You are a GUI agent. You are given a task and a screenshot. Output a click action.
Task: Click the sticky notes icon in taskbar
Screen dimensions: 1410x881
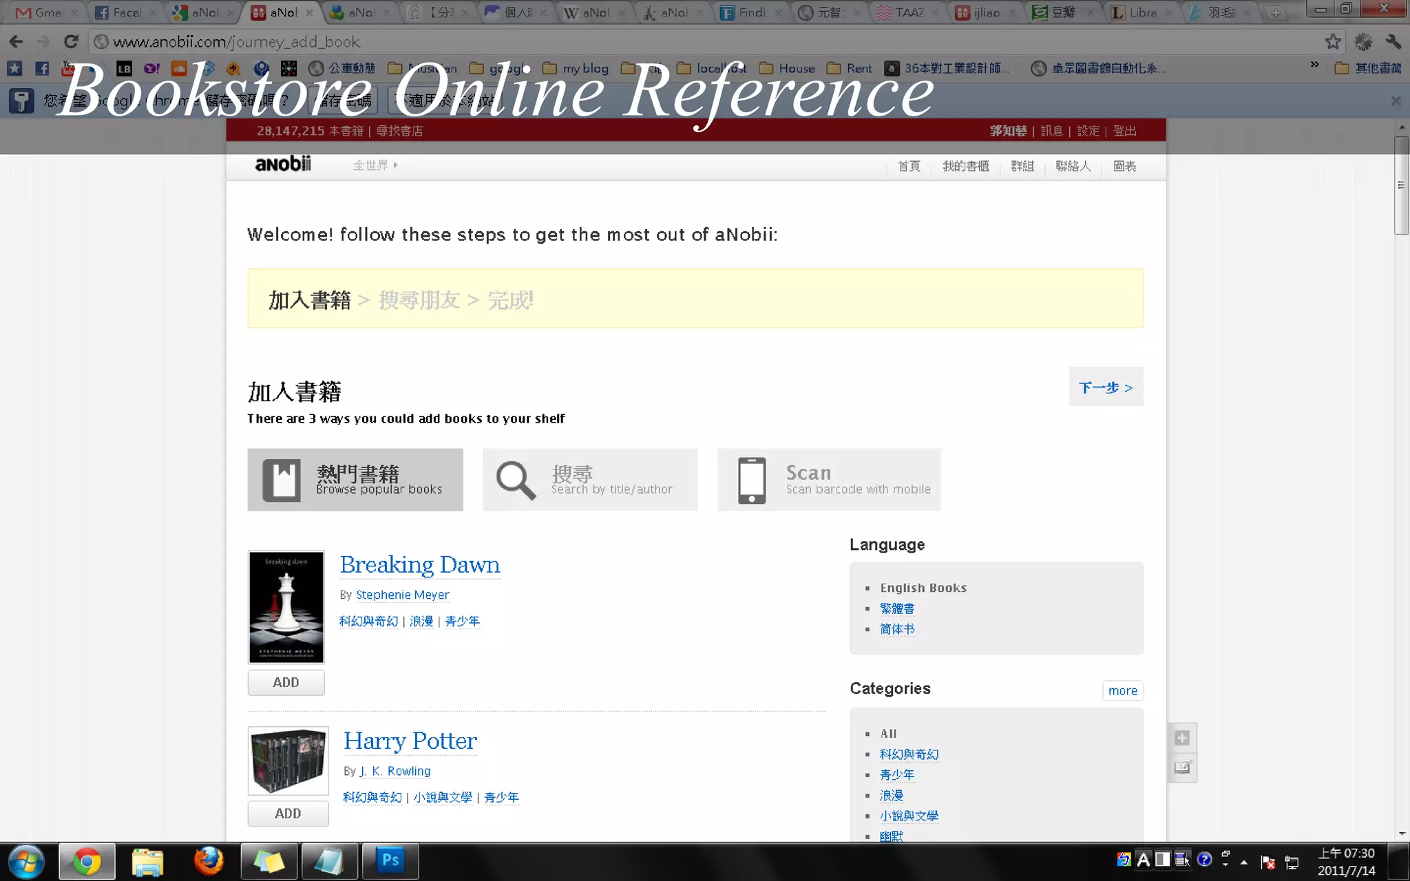pyautogui.click(x=269, y=861)
